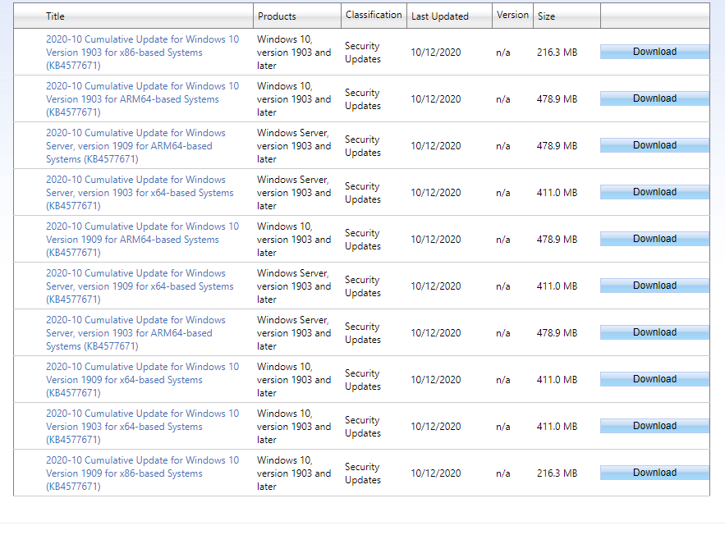Sort by the Last Updated column header
The width and height of the screenshot is (725, 535).
pos(440,16)
